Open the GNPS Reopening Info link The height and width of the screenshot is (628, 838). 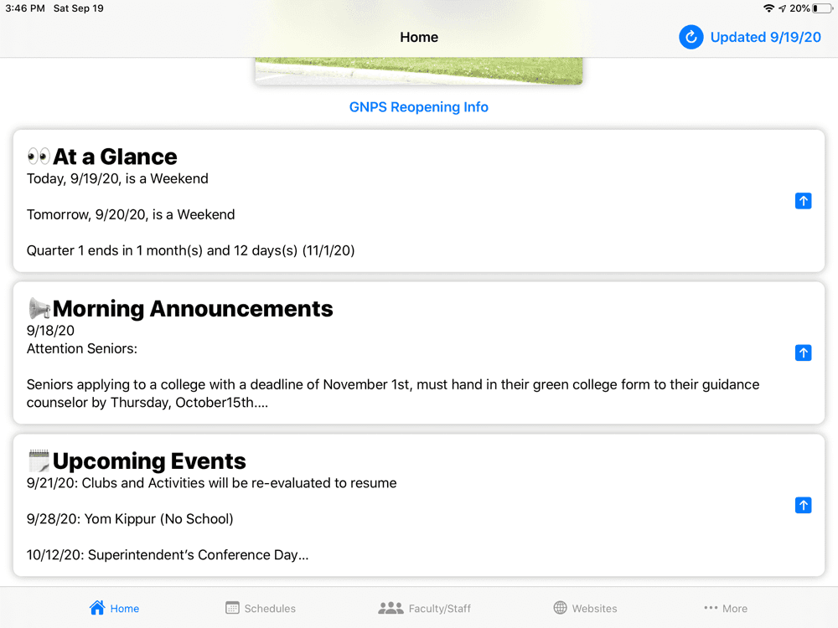[419, 107]
